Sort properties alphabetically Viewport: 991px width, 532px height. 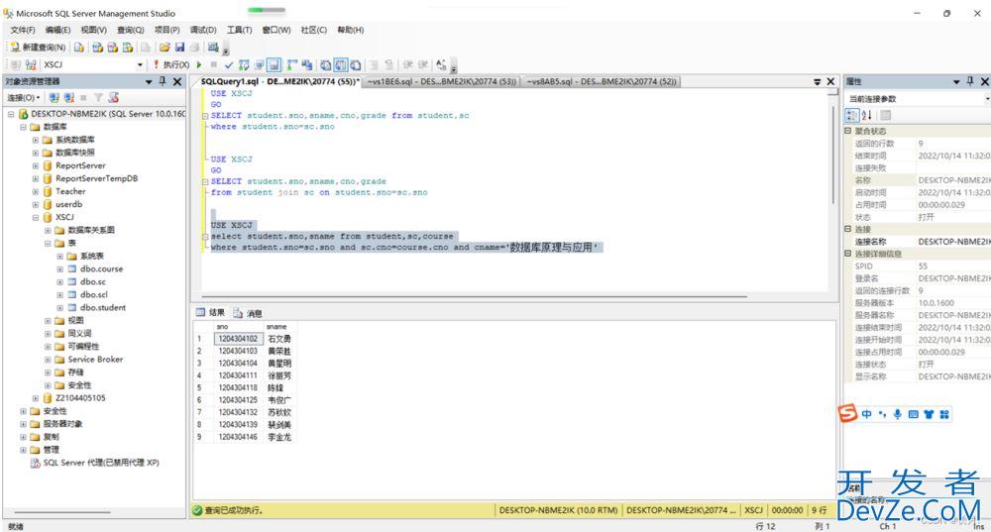867,116
